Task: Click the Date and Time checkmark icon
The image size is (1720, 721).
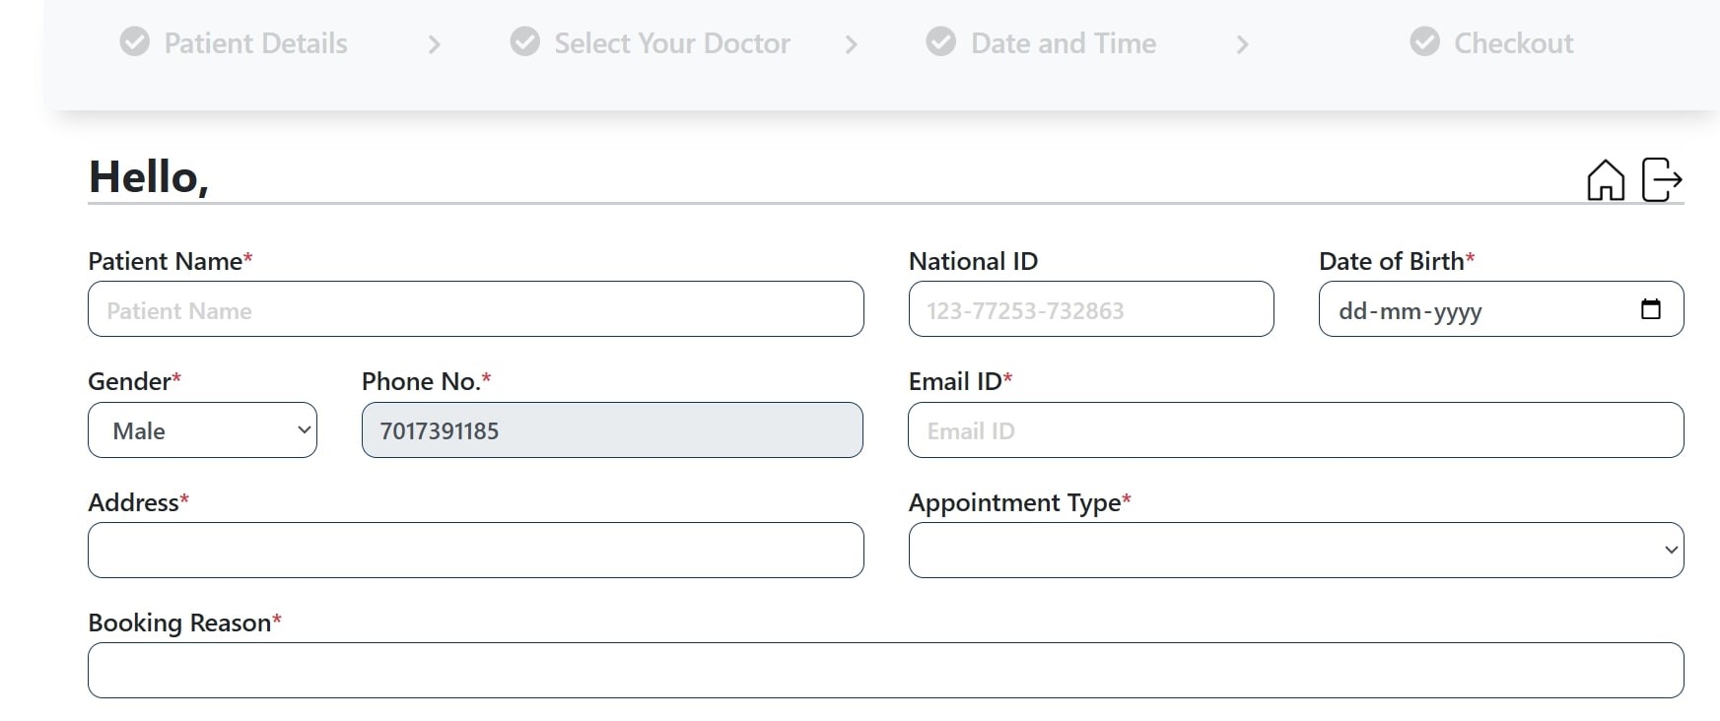Action: point(941,42)
